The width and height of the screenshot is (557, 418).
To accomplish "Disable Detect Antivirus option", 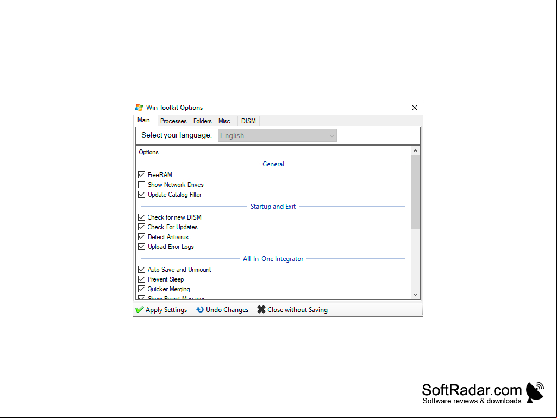I will coord(141,237).
